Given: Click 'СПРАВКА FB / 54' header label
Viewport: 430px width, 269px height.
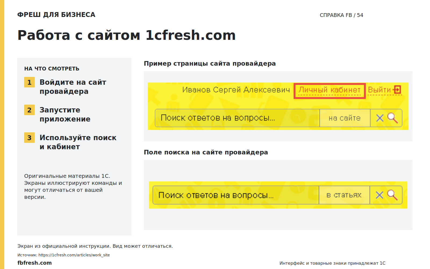Looking at the screenshot, I should point(341,15).
